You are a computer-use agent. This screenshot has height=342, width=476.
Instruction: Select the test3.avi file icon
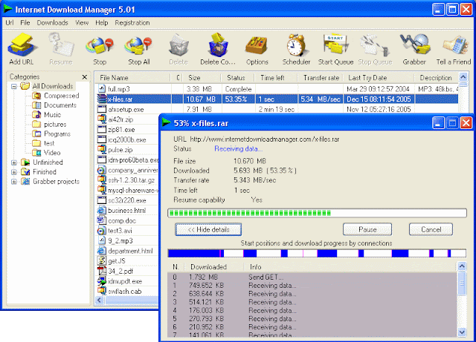(101, 231)
